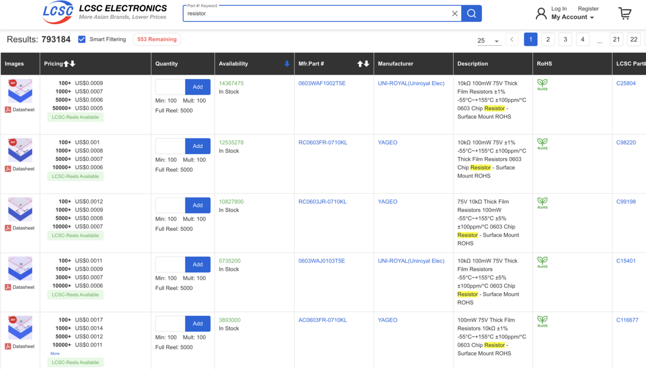Click the magnifying glass search button

(472, 13)
